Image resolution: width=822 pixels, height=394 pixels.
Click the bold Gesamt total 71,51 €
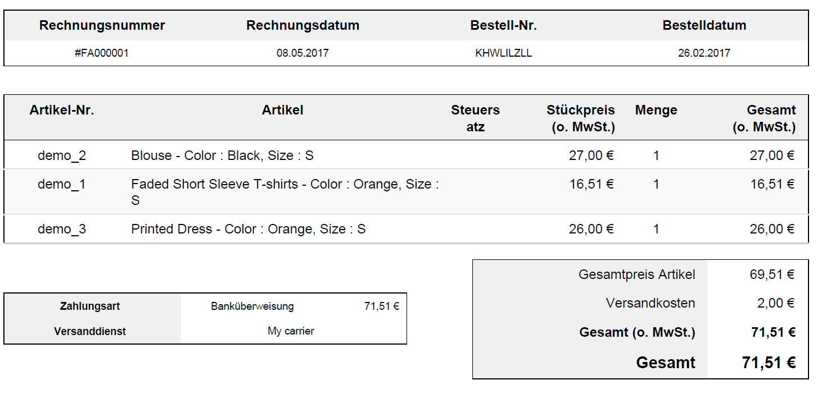(x=769, y=363)
